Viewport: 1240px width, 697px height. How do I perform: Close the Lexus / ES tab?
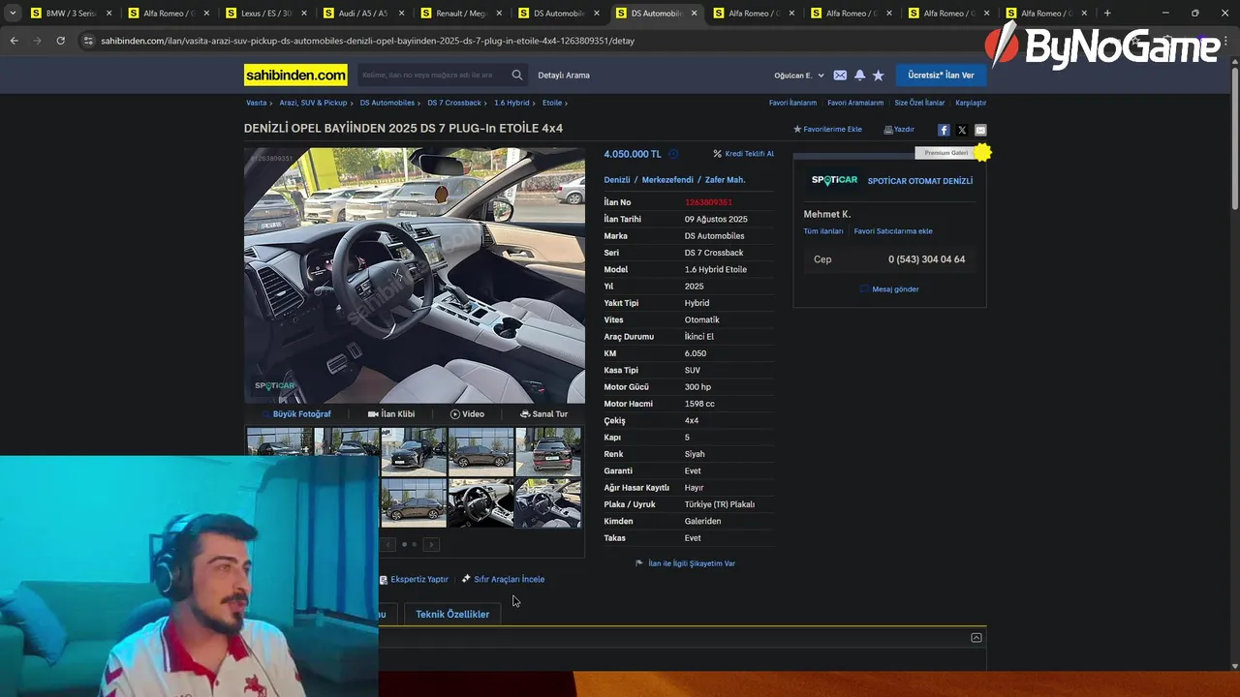pyautogui.click(x=304, y=14)
